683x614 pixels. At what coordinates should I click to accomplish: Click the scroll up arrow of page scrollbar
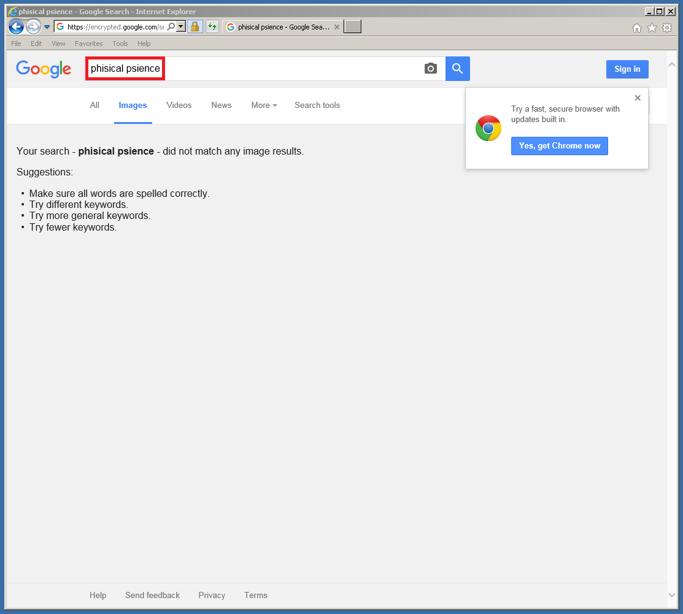(x=672, y=64)
